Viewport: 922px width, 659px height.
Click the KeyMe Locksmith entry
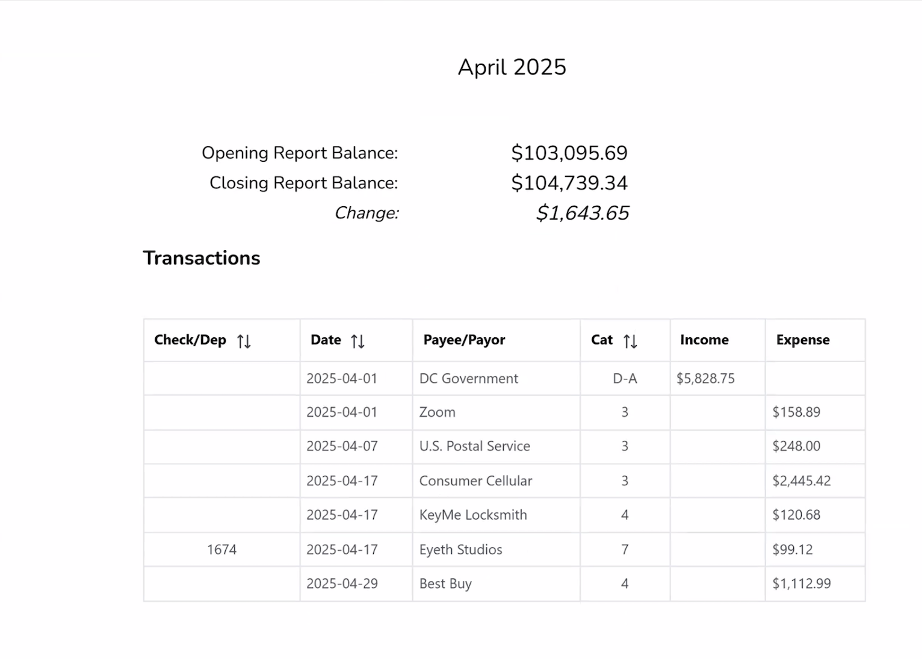[x=473, y=515]
